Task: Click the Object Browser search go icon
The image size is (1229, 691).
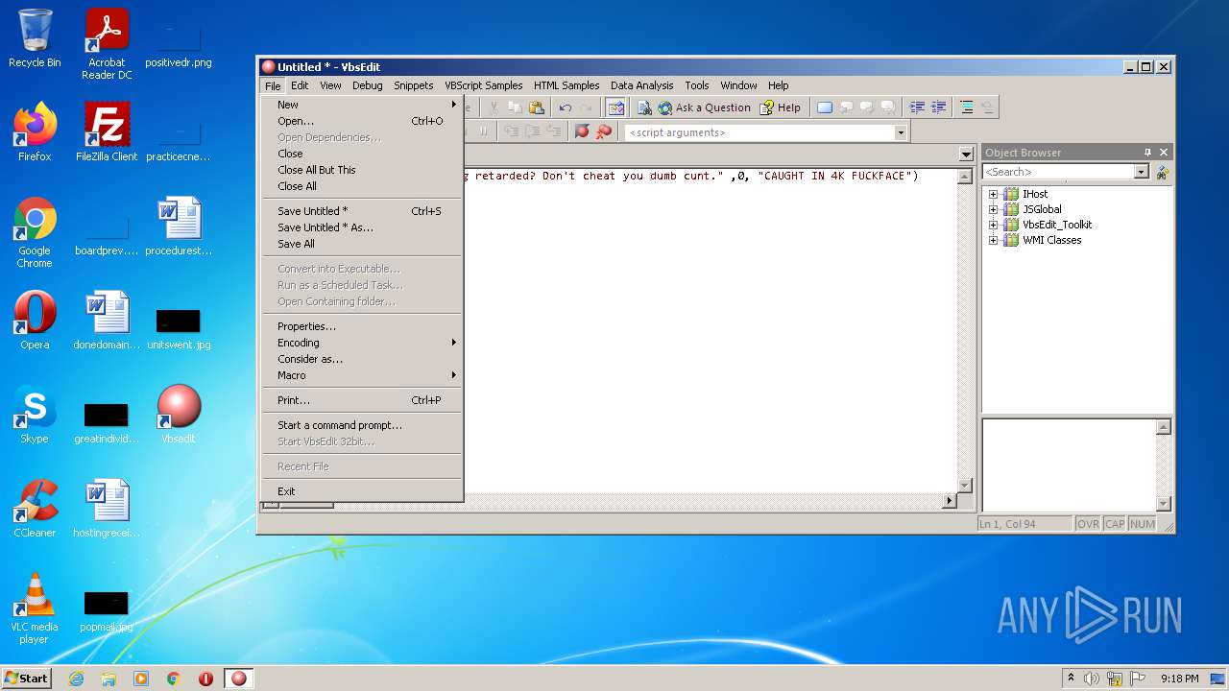Action: (1162, 172)
